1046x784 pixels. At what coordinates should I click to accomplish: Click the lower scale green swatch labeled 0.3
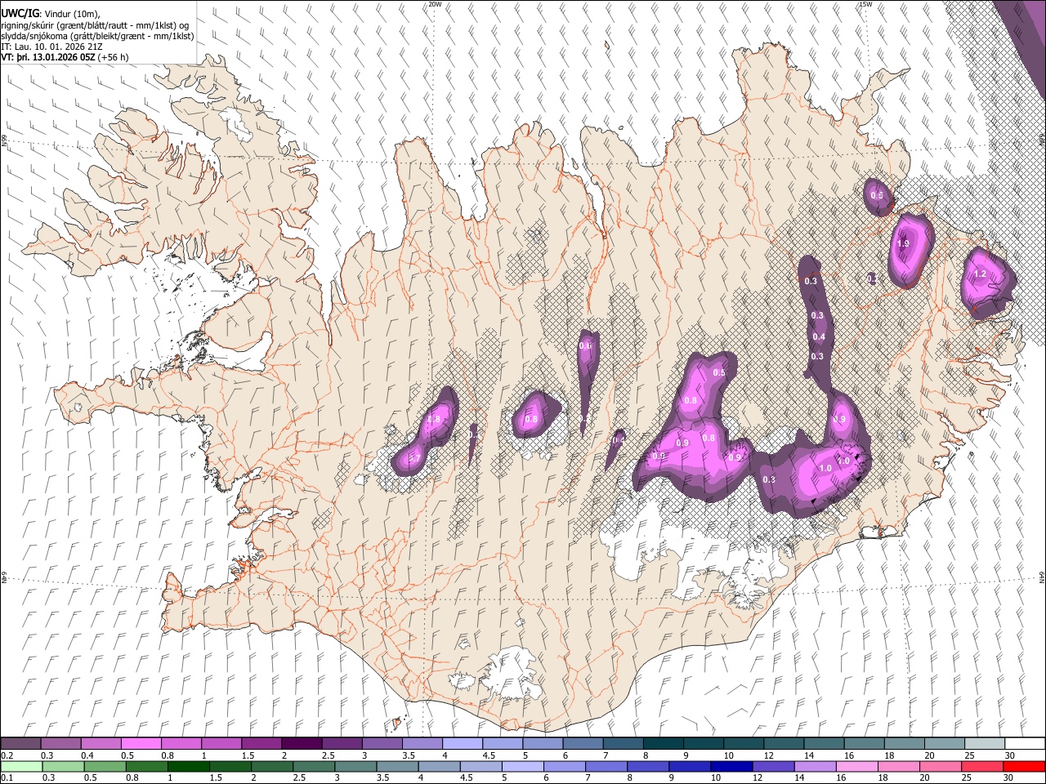(62, 766)
